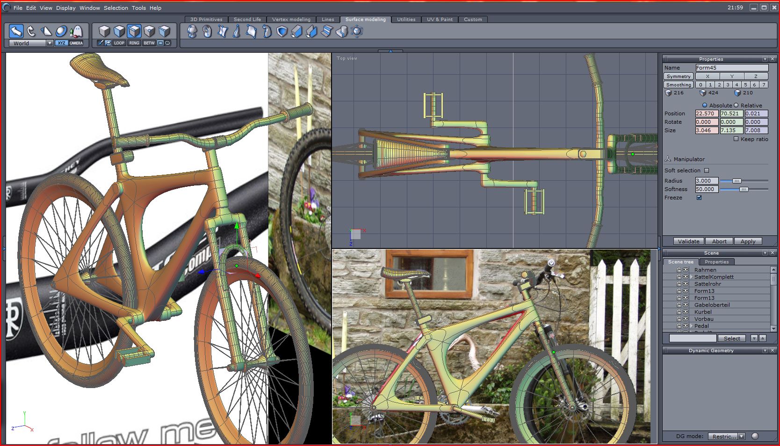Click the ghost-shaped universal manipulator icon

[x=76, y=31]
